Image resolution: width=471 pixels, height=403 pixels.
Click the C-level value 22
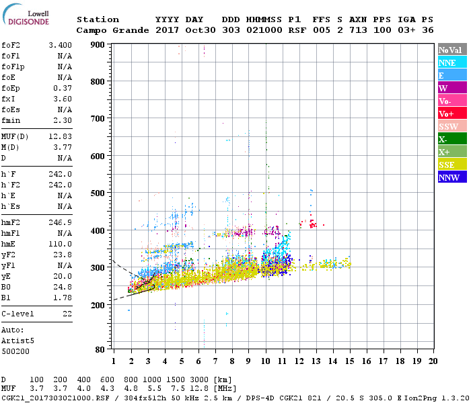coord(67,314)
